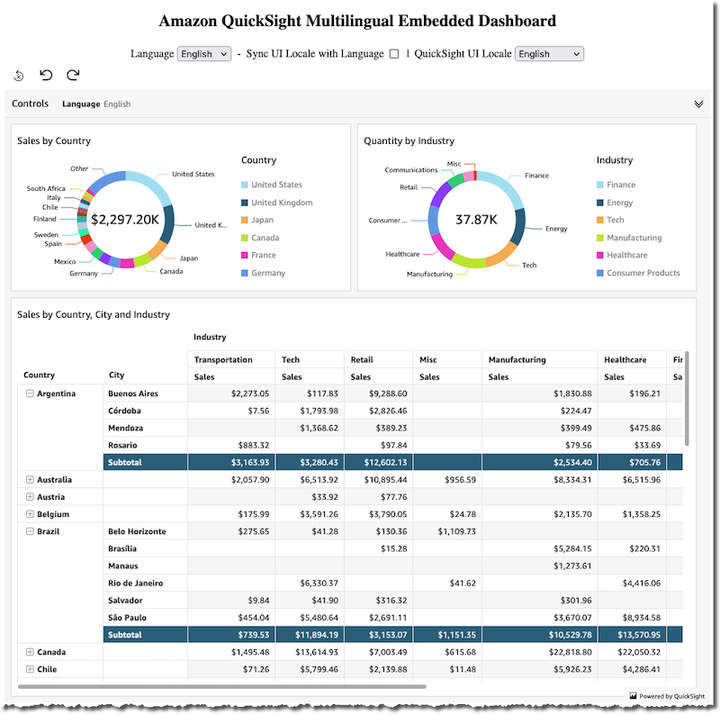
Task: Click the Healthcare legend swatch
Action: [x=599, y=255]
